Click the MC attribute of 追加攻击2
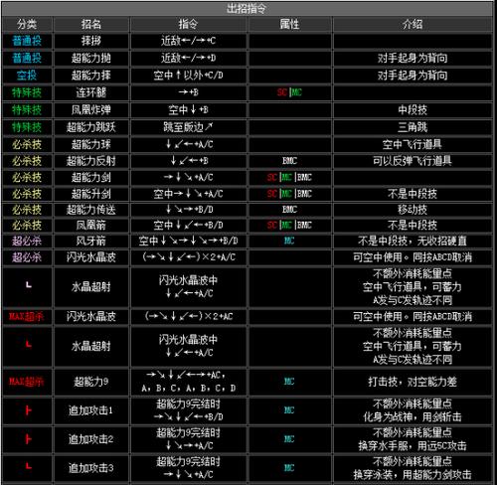 [289, 439]
